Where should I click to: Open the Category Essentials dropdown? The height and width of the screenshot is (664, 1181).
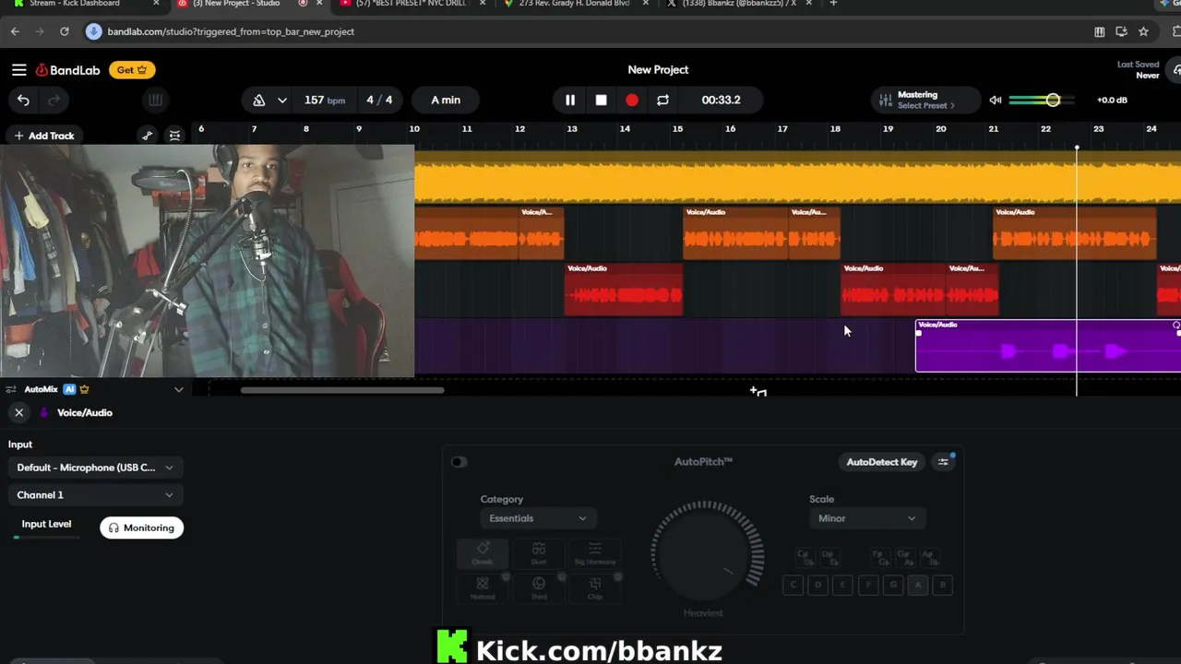(x=538, y=518)
